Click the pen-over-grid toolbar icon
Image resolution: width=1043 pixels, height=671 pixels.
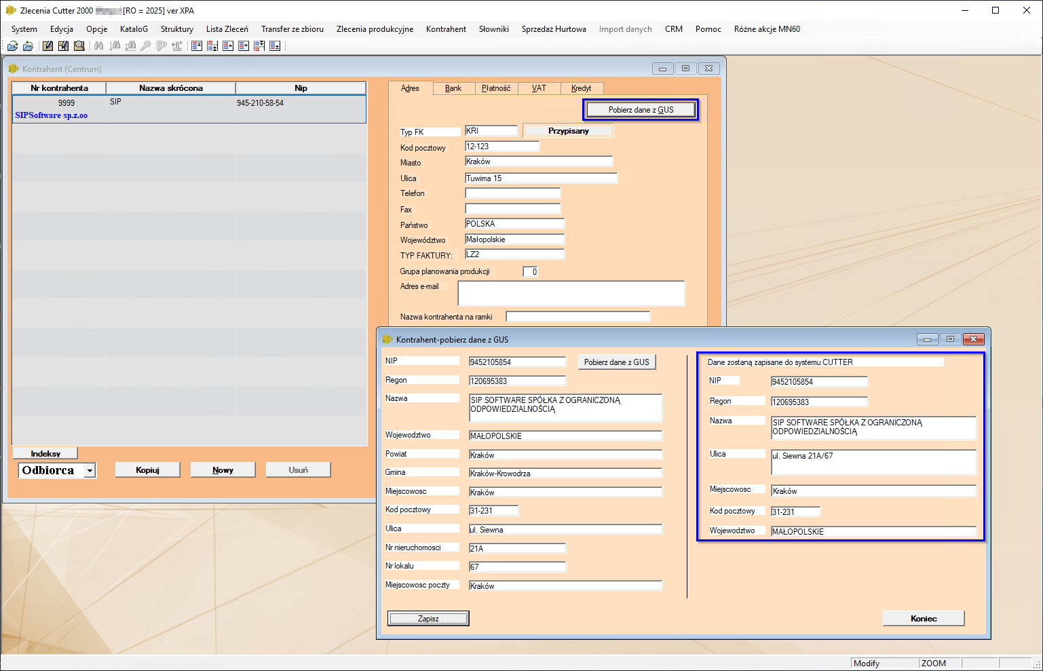(63, 46)
